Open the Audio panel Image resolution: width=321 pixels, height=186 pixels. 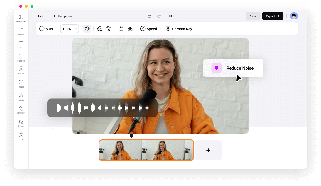(x=21, y=97)
